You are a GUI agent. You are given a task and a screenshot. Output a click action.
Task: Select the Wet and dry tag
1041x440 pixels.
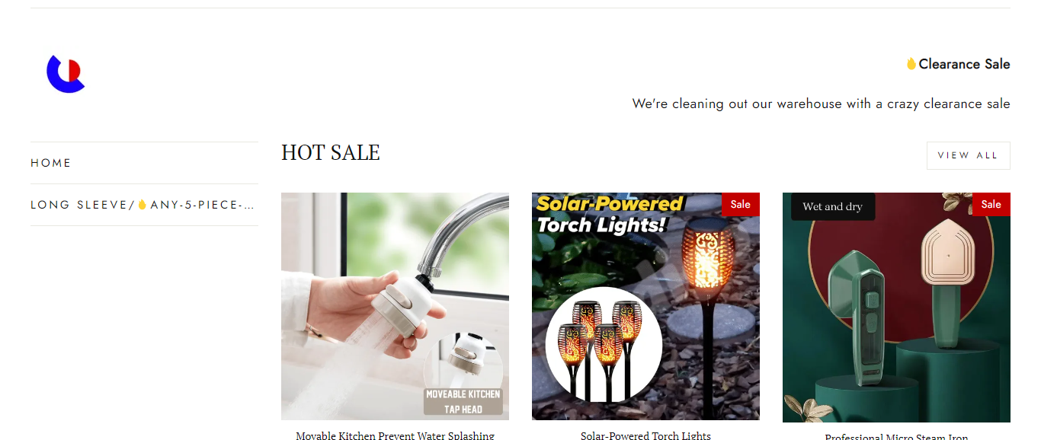[833, 206]
